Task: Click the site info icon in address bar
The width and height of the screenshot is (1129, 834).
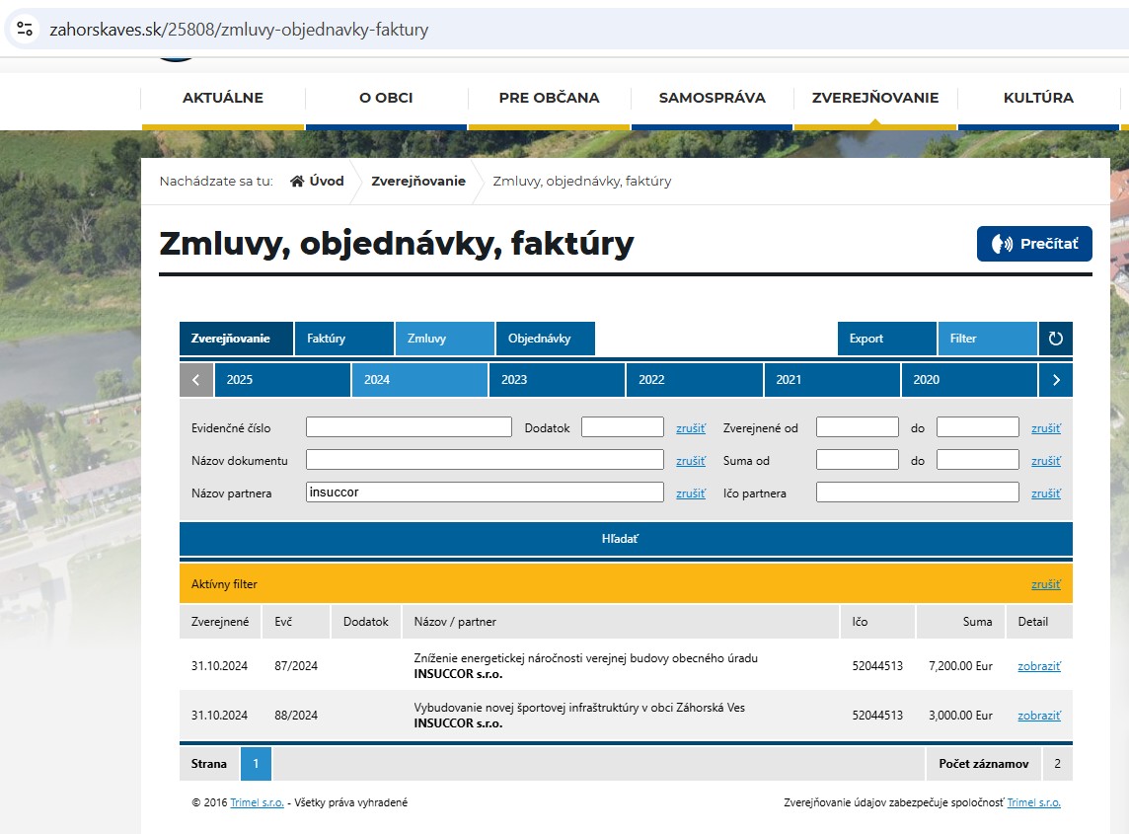Action: 25,30
